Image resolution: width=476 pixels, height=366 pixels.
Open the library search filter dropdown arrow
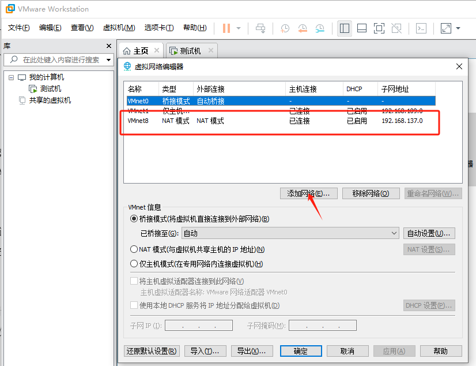pyautogui.click(x=108, y=60)
